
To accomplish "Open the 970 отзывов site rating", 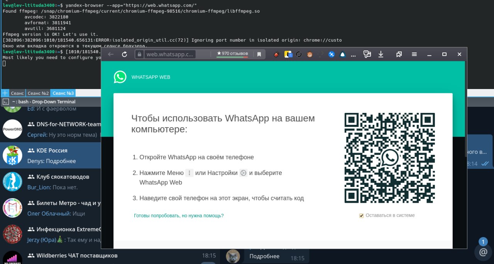I will pos(232,54).
